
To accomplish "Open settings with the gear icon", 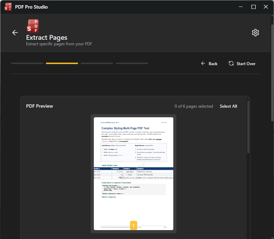I will [255, 33].
